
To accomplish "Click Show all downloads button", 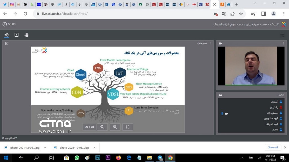I will [273, 147].
